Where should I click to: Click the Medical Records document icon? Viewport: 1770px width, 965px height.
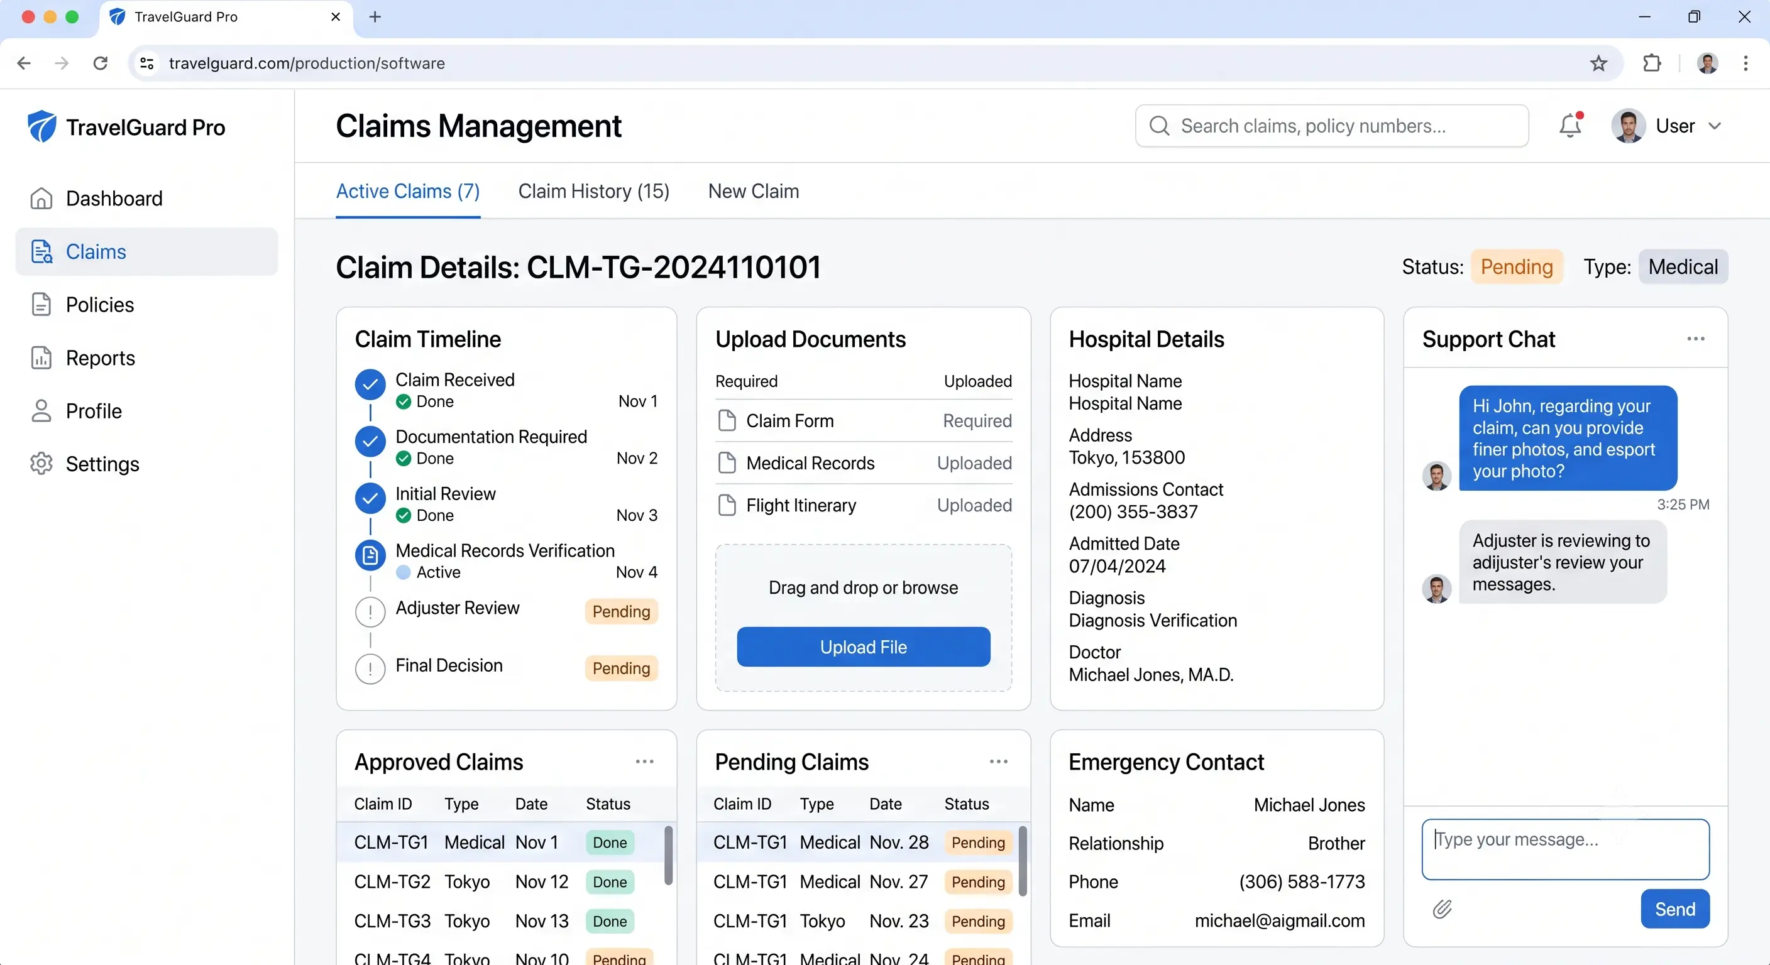coord(727,463)
